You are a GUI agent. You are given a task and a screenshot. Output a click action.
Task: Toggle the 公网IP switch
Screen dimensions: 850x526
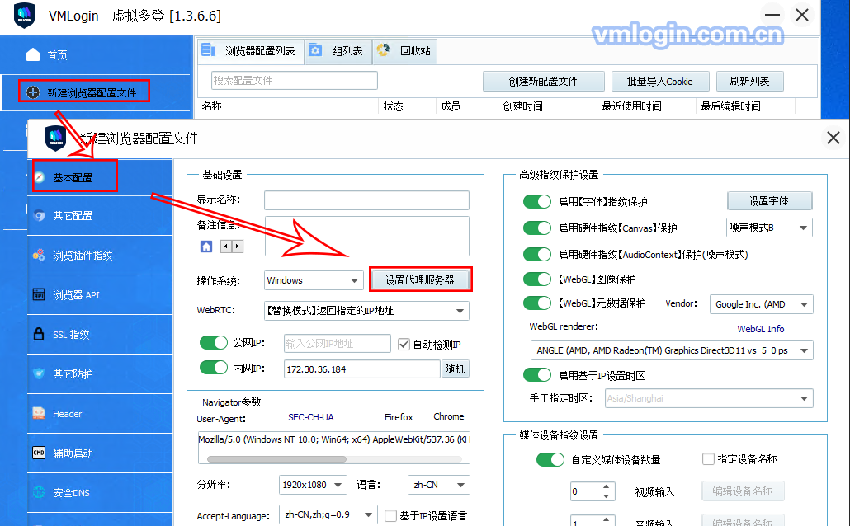point(214,342)
